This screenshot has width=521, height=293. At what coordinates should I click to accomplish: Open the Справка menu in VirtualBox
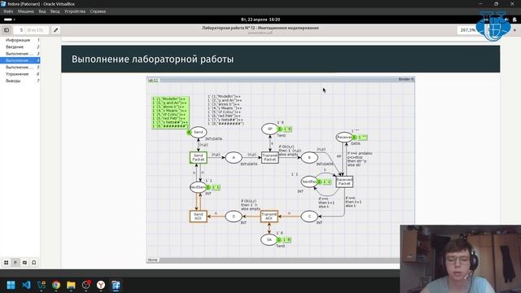(x=98, y=11)
